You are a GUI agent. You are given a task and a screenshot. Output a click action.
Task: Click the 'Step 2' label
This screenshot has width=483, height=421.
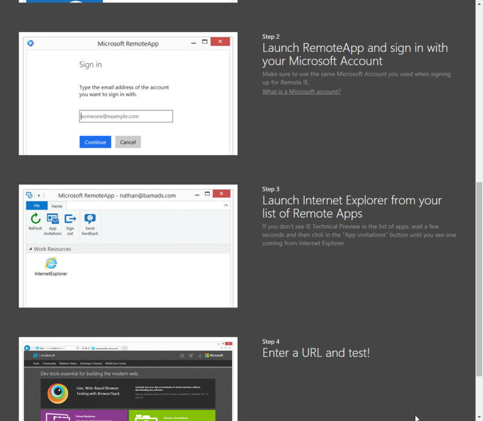[x=270, y=37]
